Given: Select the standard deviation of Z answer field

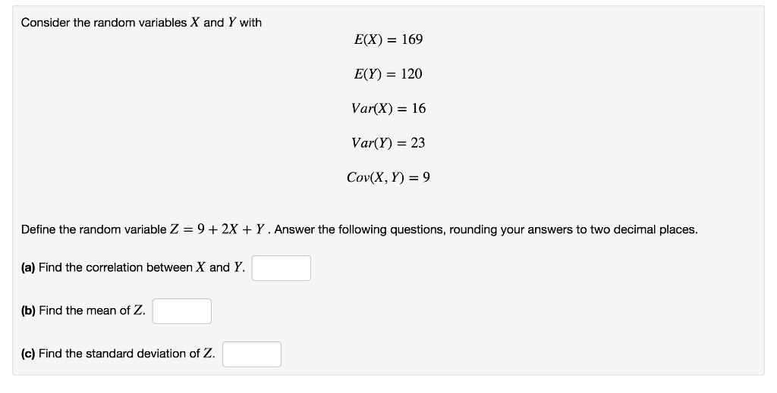Looking at the screenshot, I should [x=252, y=354].
